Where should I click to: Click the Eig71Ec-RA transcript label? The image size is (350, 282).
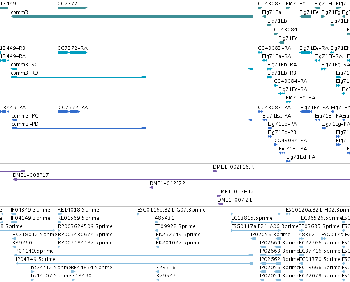point(293,89)
